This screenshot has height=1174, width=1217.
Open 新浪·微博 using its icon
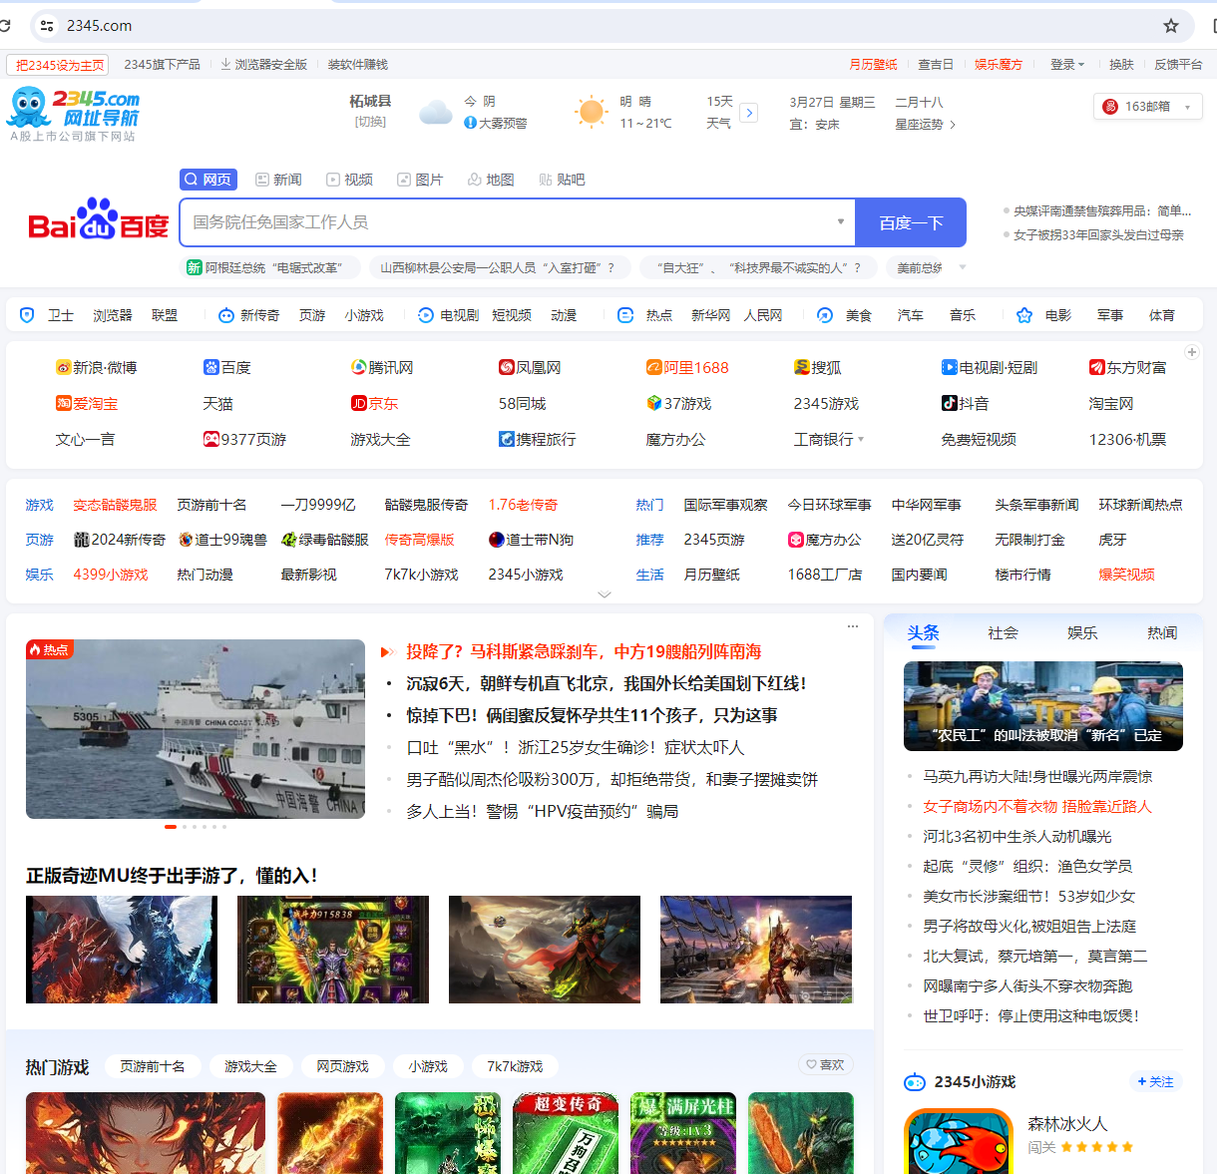click(x=63, y=367)
